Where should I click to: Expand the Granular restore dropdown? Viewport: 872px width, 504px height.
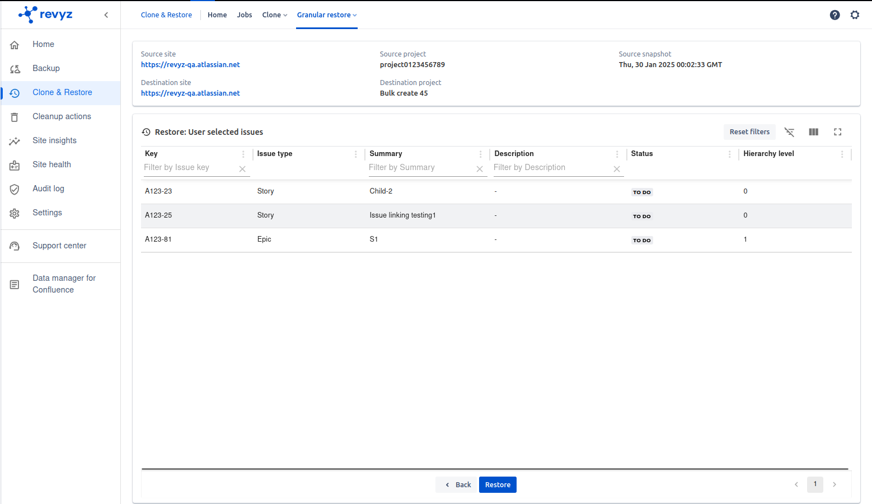click(327, 15)
